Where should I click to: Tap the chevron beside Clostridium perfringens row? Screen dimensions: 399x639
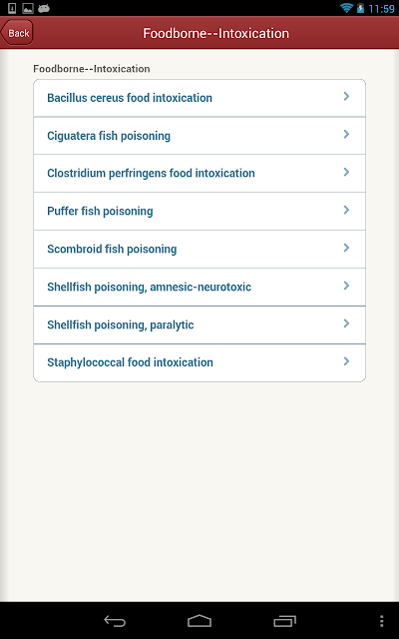(x=346, y=172)
